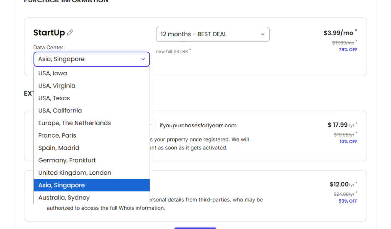Choose Australia, Sydney from the list
This screenshot has height=229, width=391.
(x=64, y=198)
